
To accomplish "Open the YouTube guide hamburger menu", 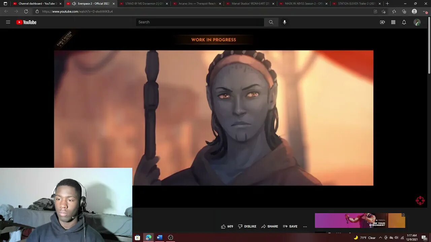I will click(8, 22).
